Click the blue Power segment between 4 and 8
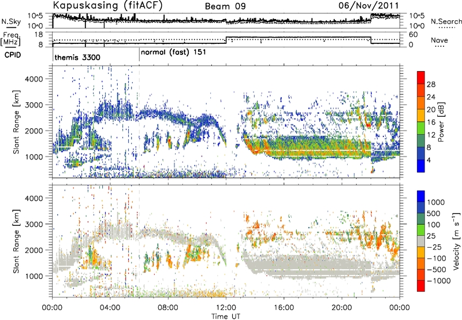Screen dimensions: 462x320 tap(421, 154)
